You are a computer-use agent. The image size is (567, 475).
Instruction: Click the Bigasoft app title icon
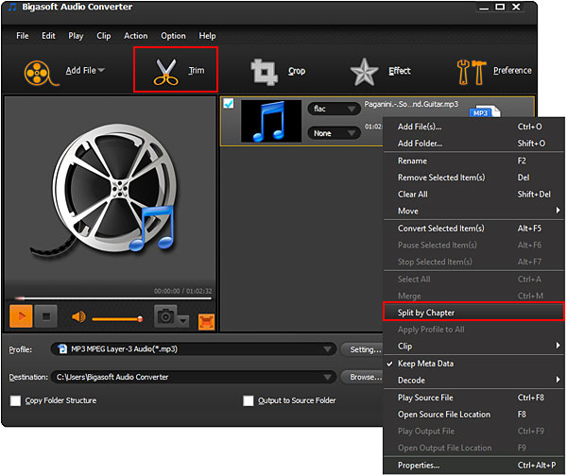pos(12,7)
